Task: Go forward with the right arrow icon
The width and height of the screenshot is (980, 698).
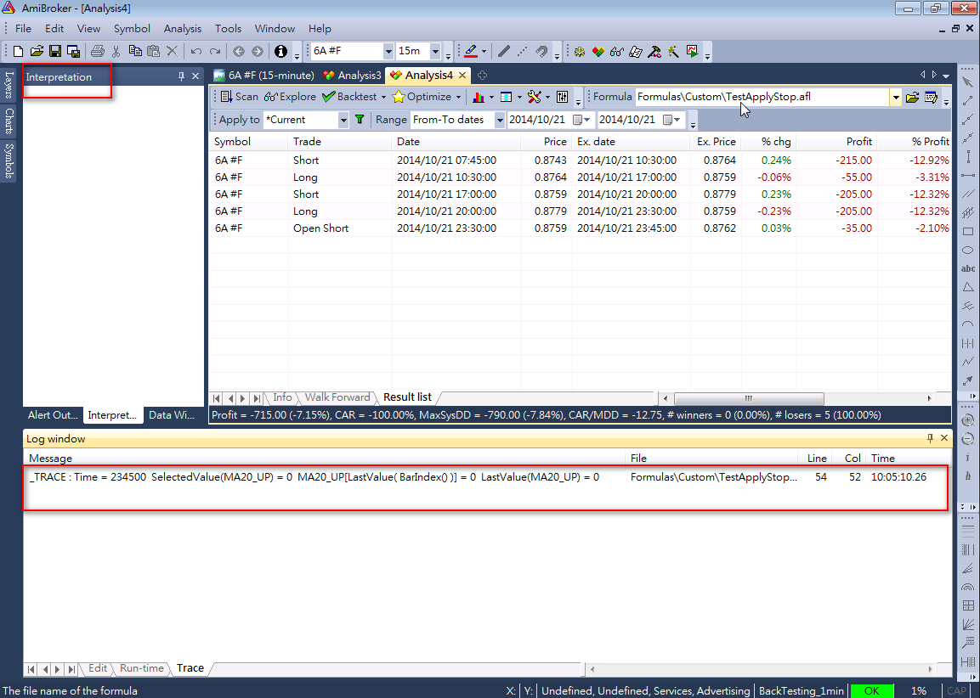Action: pyautogui.click(x=257, y=51)
